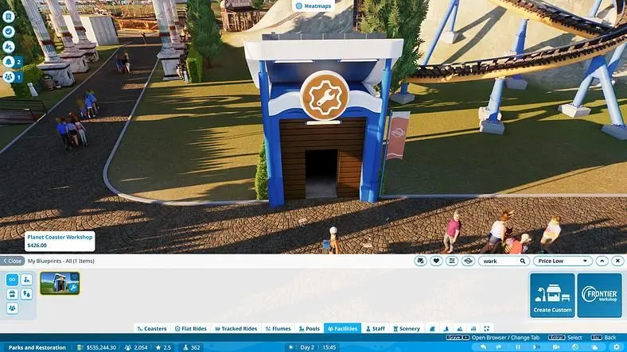The width and height of the screenshot is (627, 352).
Task: Select the Facilities tab
Action: 342,328
